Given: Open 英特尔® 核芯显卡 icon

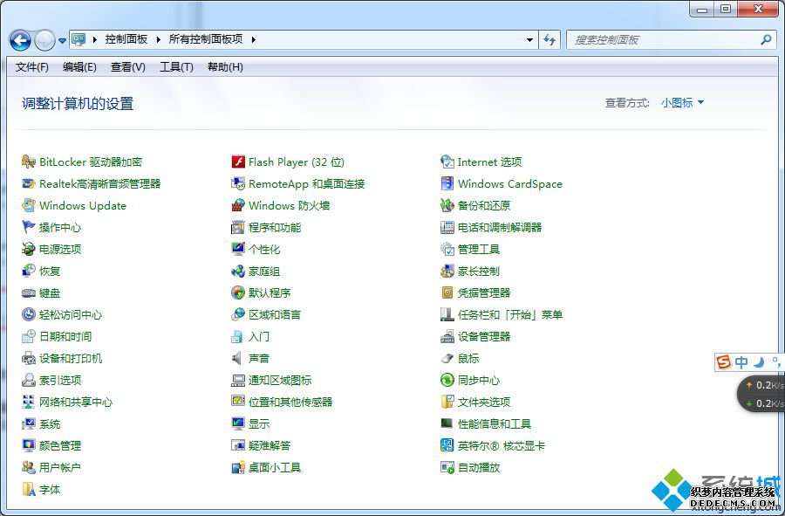Looking at the screenshot, I should [x=447, y=445].
